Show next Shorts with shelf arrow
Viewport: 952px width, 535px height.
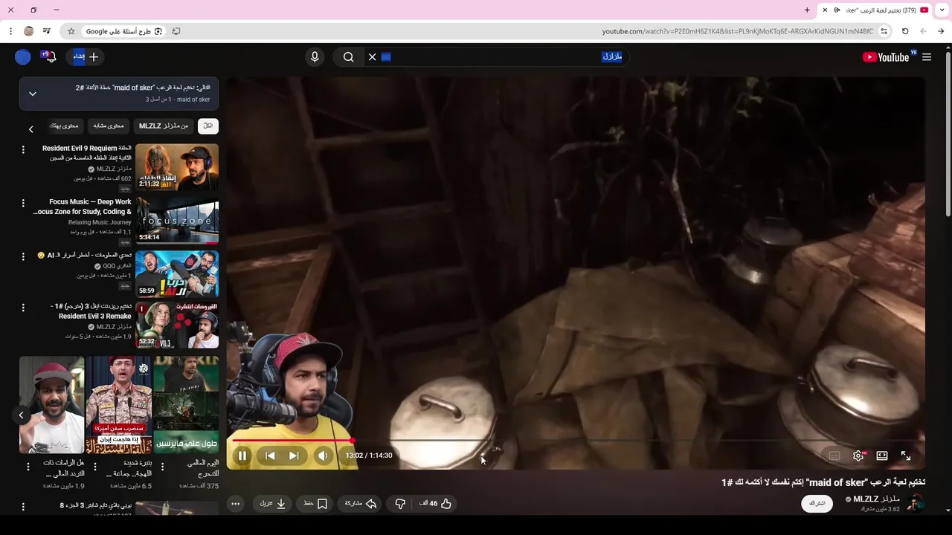pos(22,415)
